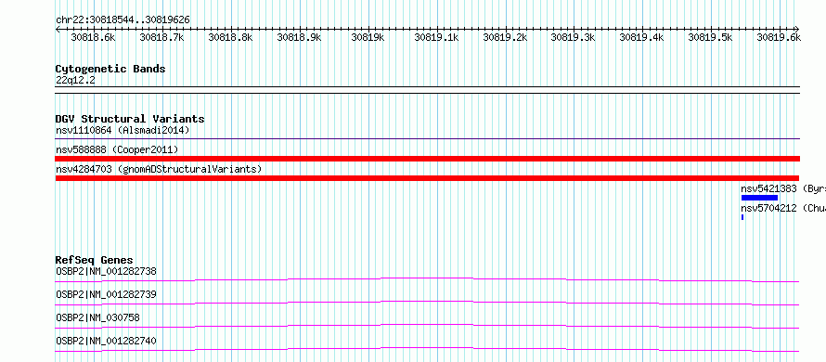Screen dimensions: 826x362
Task: Click the 30819.3k ruler tick label
Action: tap(573, 37)
